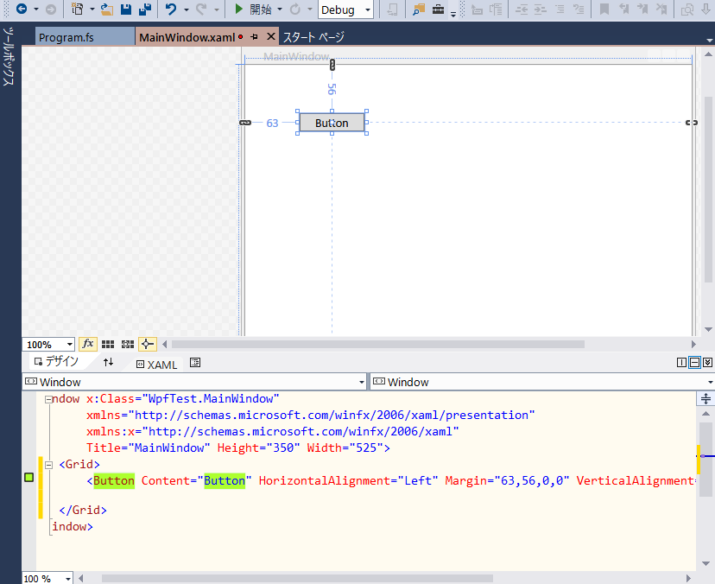Viewport: 715px width, 584px height.
Task: Open the dropdown arrow beside 開始
Action: pos(280,10)
